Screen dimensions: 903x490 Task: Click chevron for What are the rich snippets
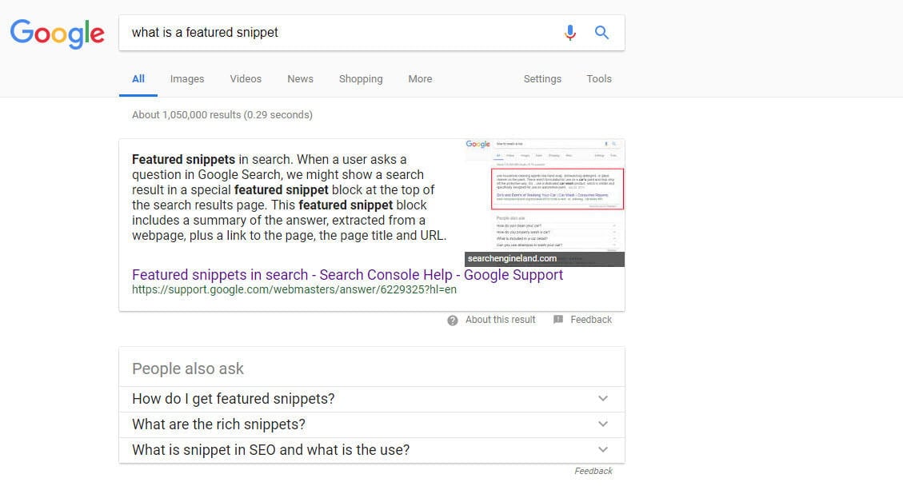pos(602,424)
